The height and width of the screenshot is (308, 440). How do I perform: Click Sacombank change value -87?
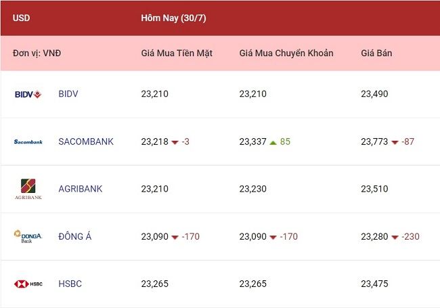(408, 141)
